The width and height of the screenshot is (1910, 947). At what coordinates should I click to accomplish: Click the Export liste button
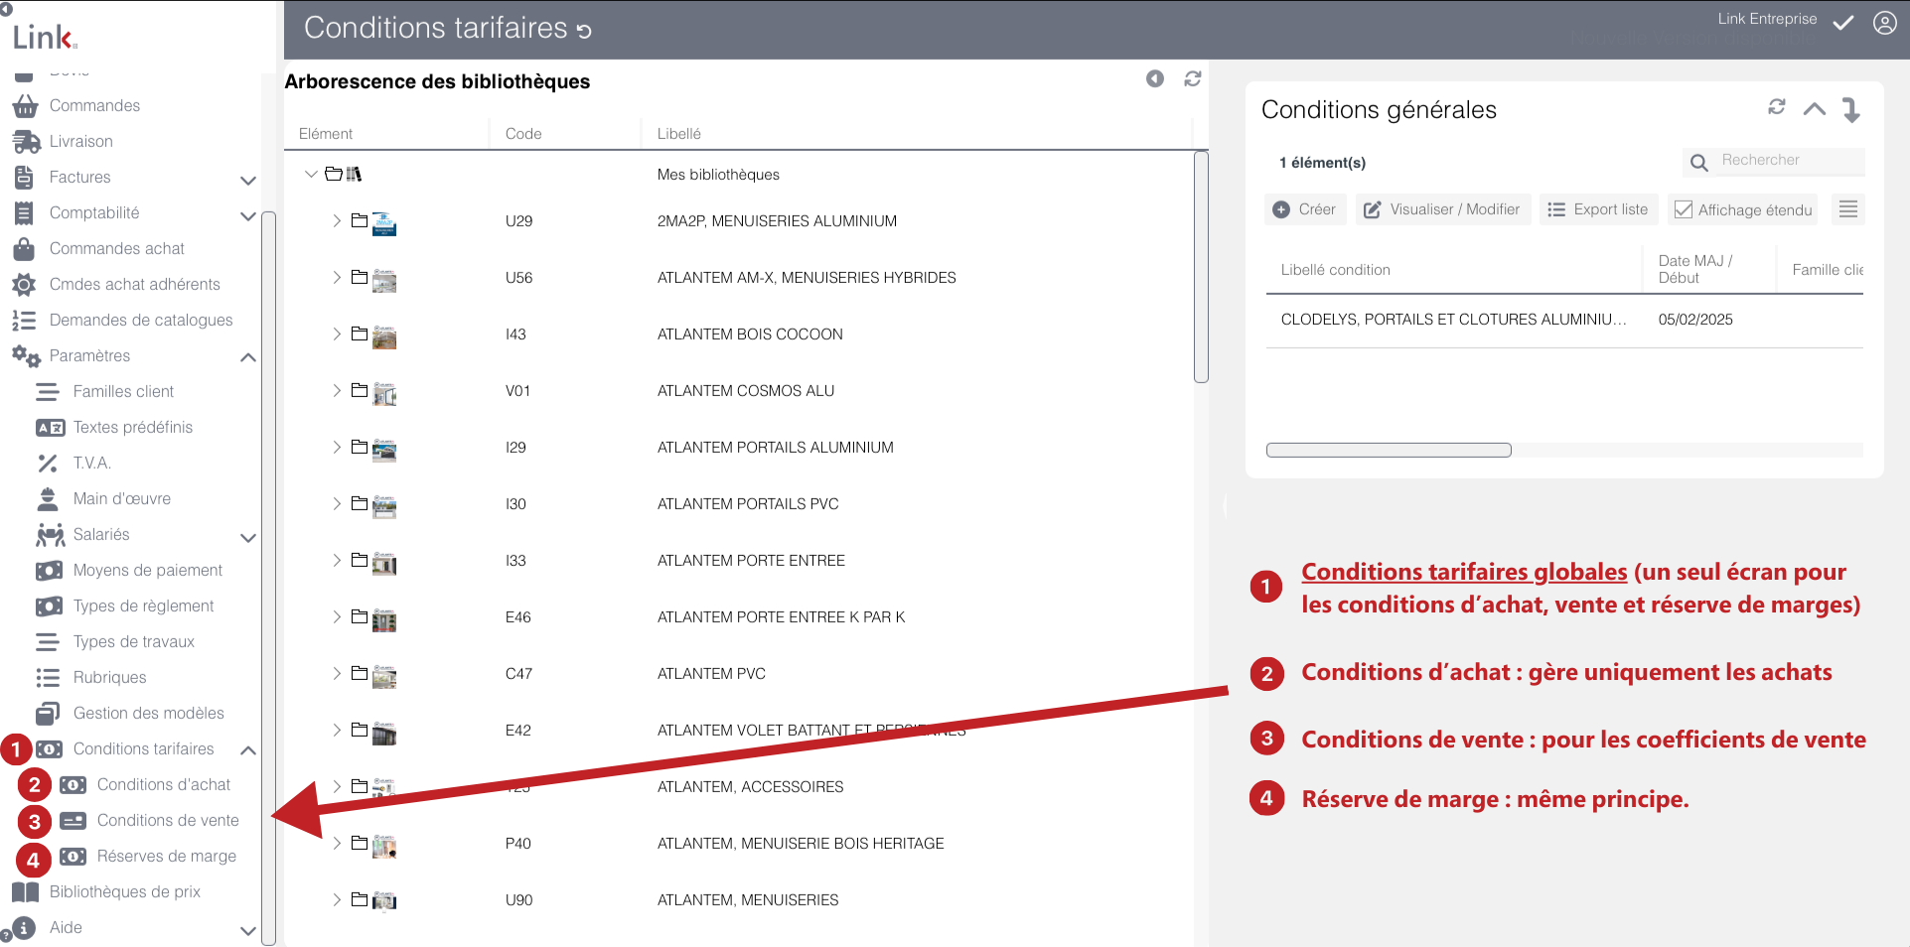pyautogui.click(x=1598, y=209)
